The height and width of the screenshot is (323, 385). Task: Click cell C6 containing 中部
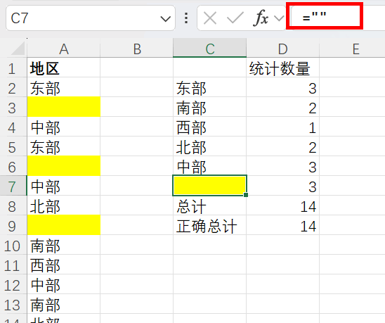209,166
